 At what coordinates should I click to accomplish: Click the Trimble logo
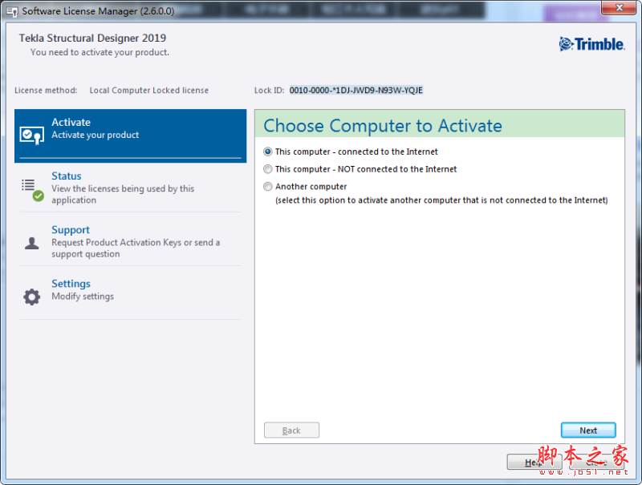591,44
